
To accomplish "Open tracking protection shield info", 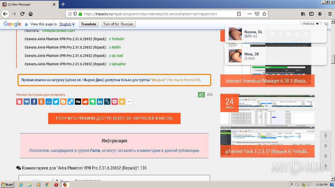I will (x=75, y=14).
